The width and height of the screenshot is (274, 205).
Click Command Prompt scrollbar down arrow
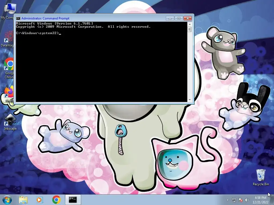coord(190,100)
